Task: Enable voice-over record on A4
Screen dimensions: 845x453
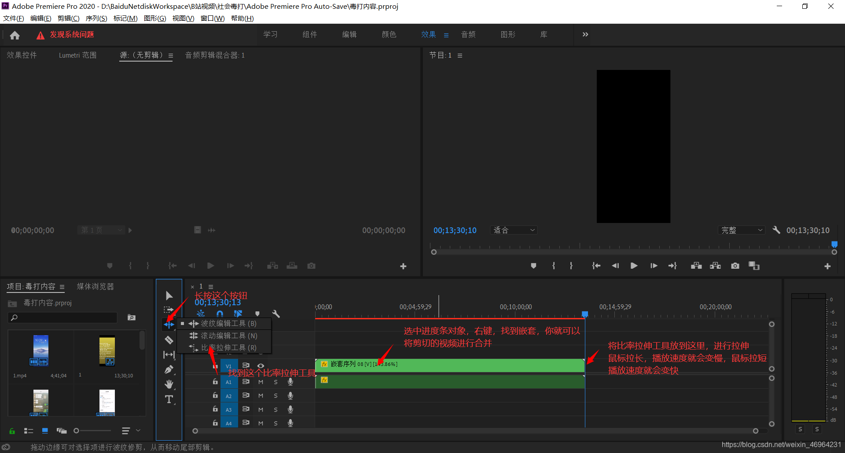Action: (x=290, y=423)
